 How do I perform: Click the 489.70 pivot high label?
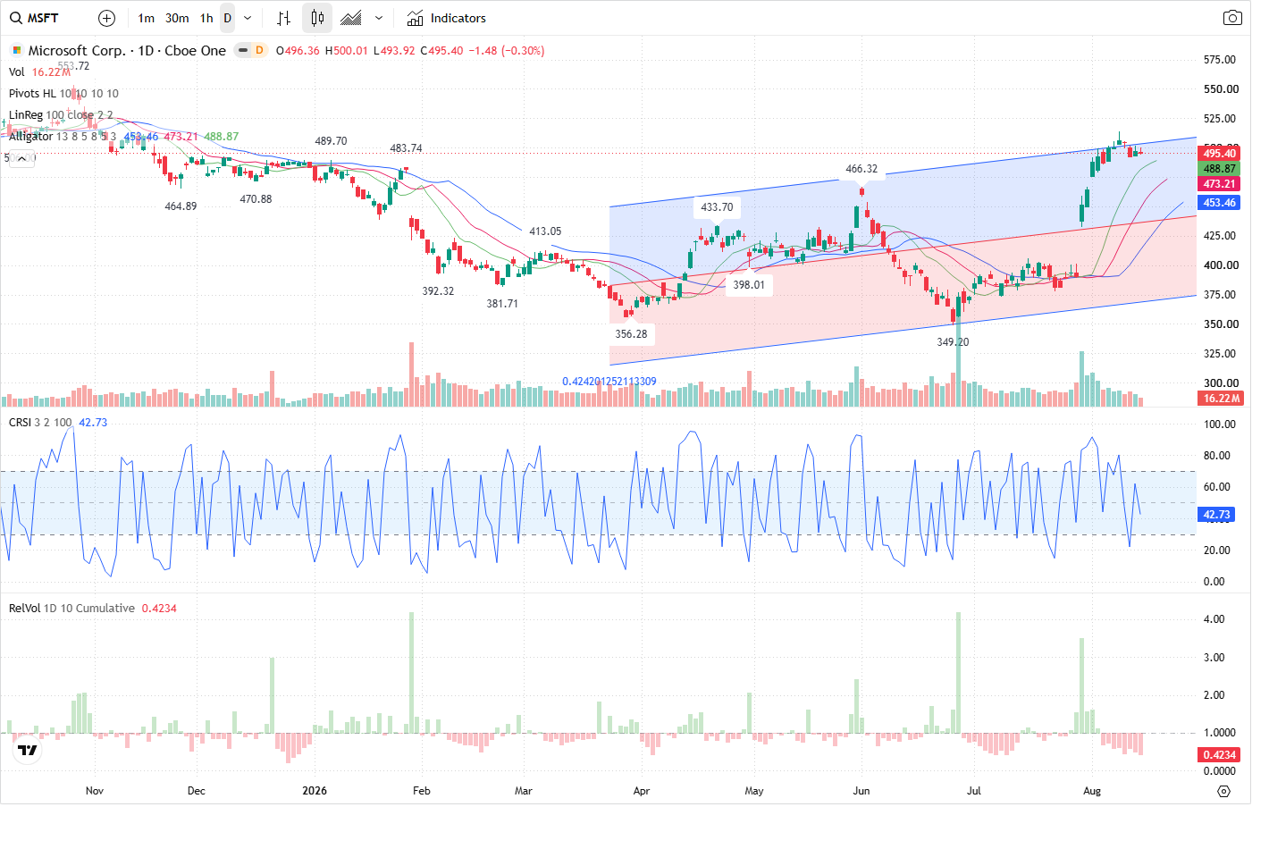(x=331, y=141)
